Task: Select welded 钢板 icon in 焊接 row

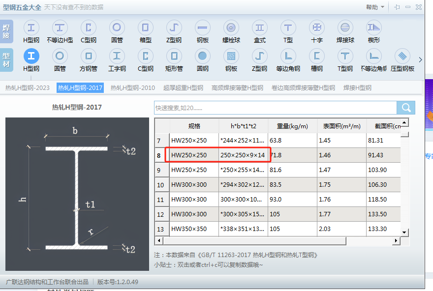Action: pyautogui.click(x=203, y=28)
